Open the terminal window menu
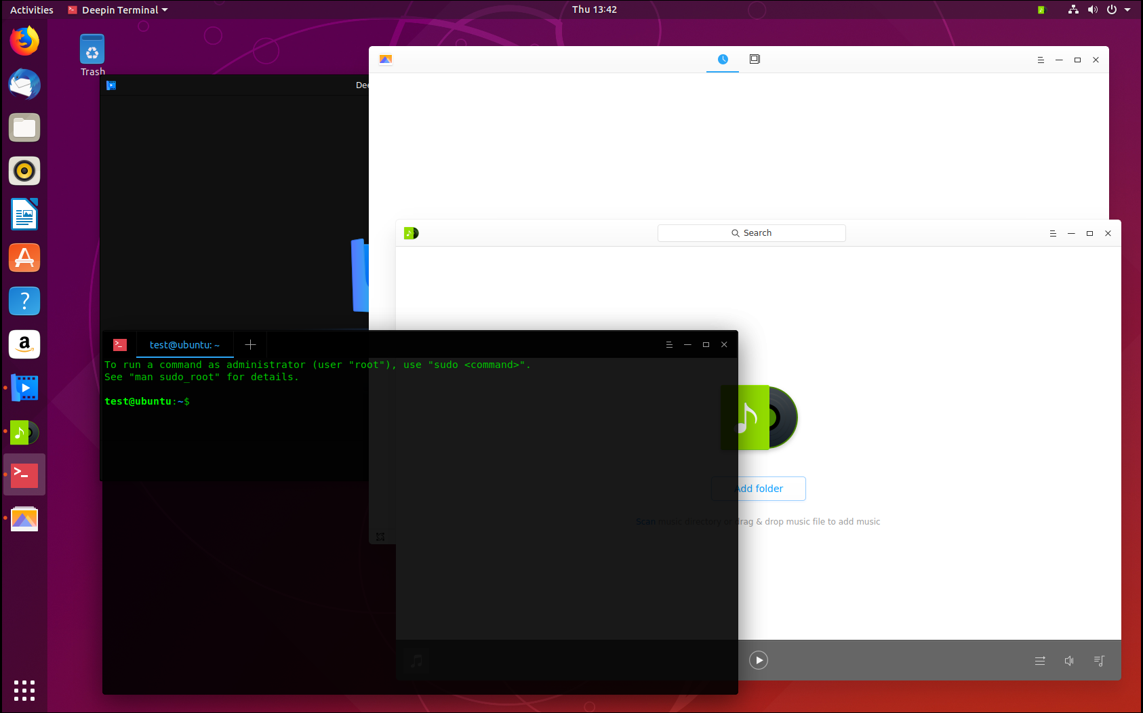The image size is (1143, 713). (669, 345)
